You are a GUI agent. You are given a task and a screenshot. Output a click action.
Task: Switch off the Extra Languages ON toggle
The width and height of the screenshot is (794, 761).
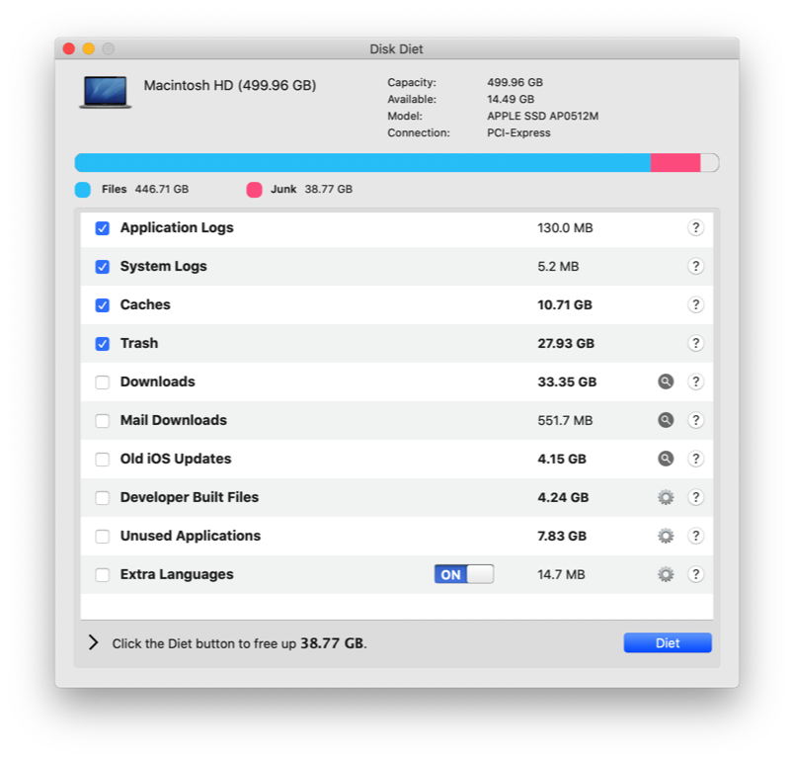(x=464, y=574)
